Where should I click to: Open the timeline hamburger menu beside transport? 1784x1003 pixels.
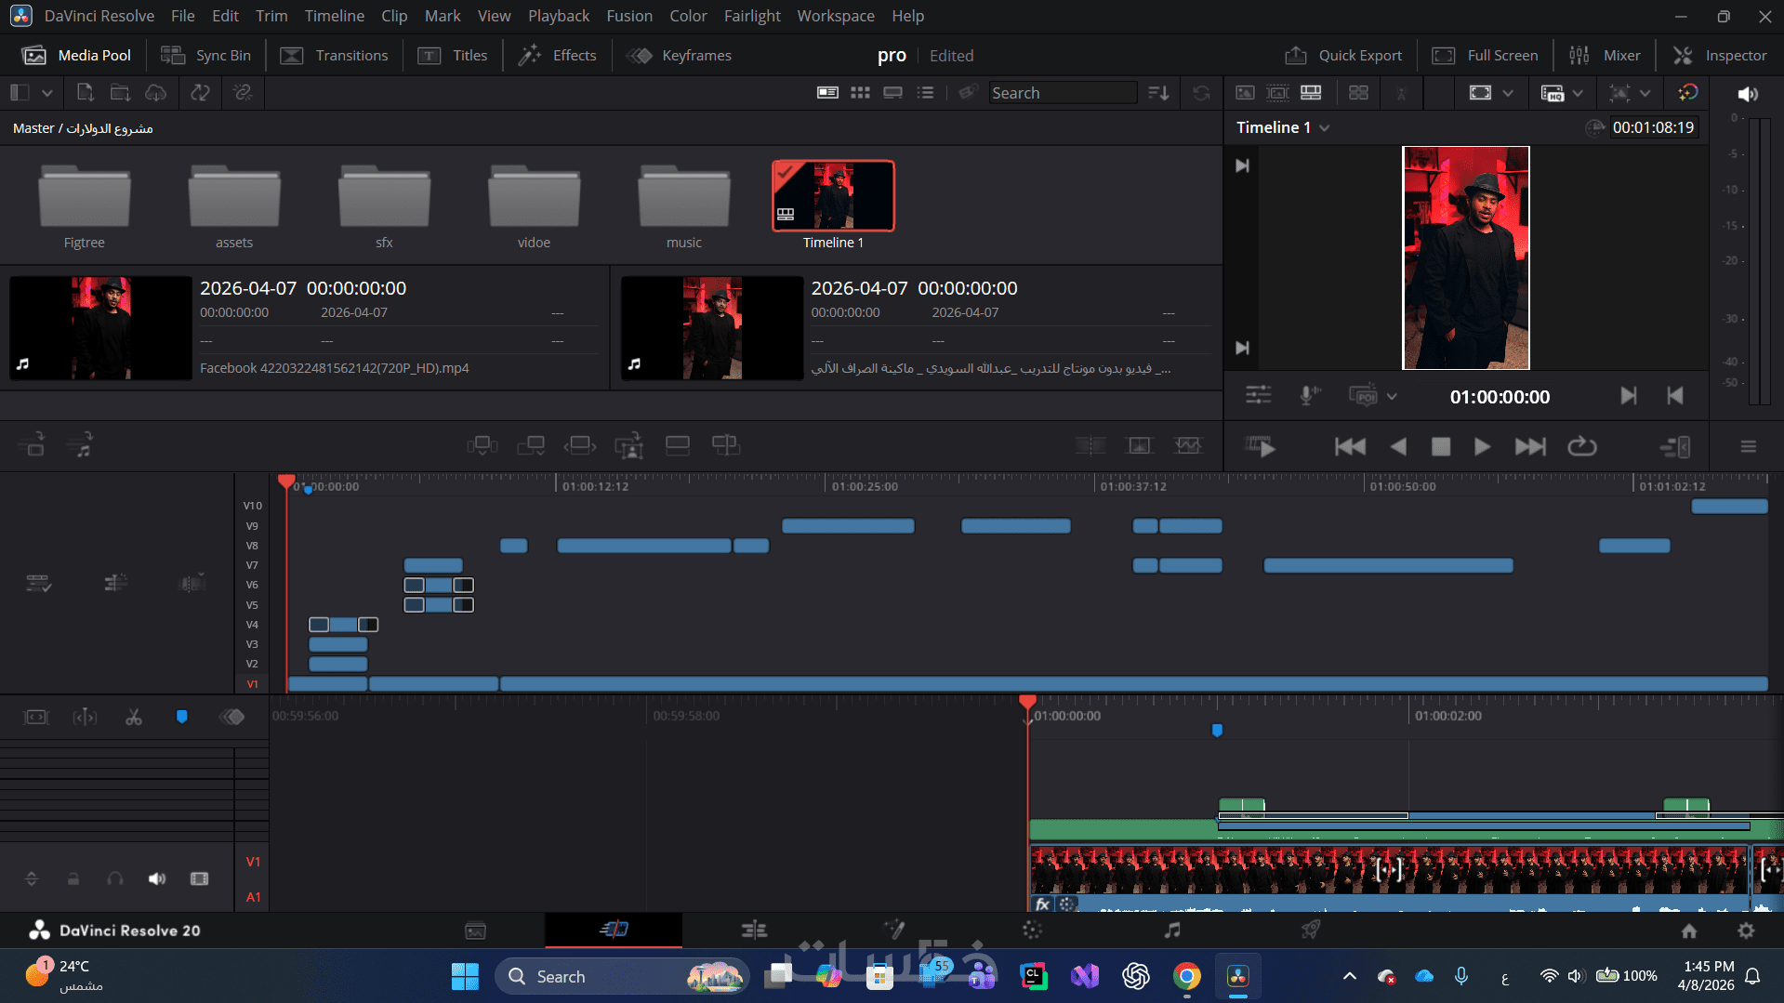tap(1749, 447)
